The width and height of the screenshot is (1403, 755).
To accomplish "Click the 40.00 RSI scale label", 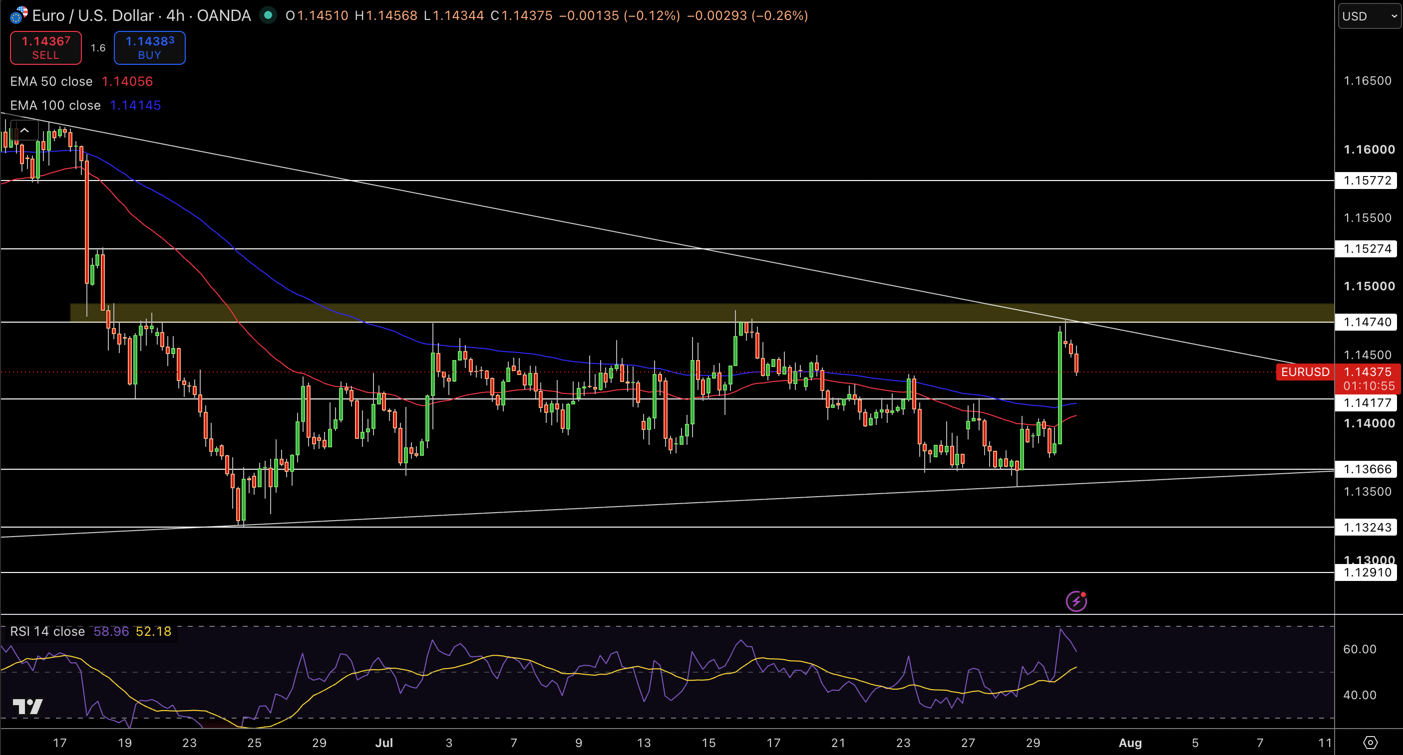I will click(1360, 695).
